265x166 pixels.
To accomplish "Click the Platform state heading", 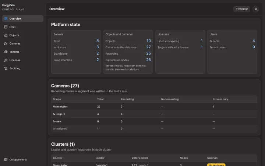I will click(66, 25).
